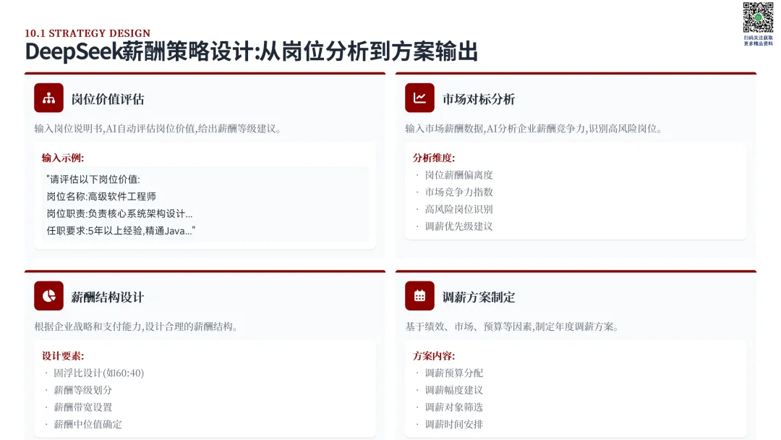Click the bullet 薪酬中位值确定
781x440 pixels.
(x=88, y=424)
